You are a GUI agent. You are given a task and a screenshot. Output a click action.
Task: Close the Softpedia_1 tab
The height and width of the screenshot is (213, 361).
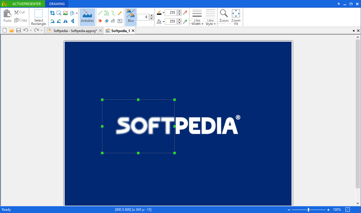pos(133,31)
